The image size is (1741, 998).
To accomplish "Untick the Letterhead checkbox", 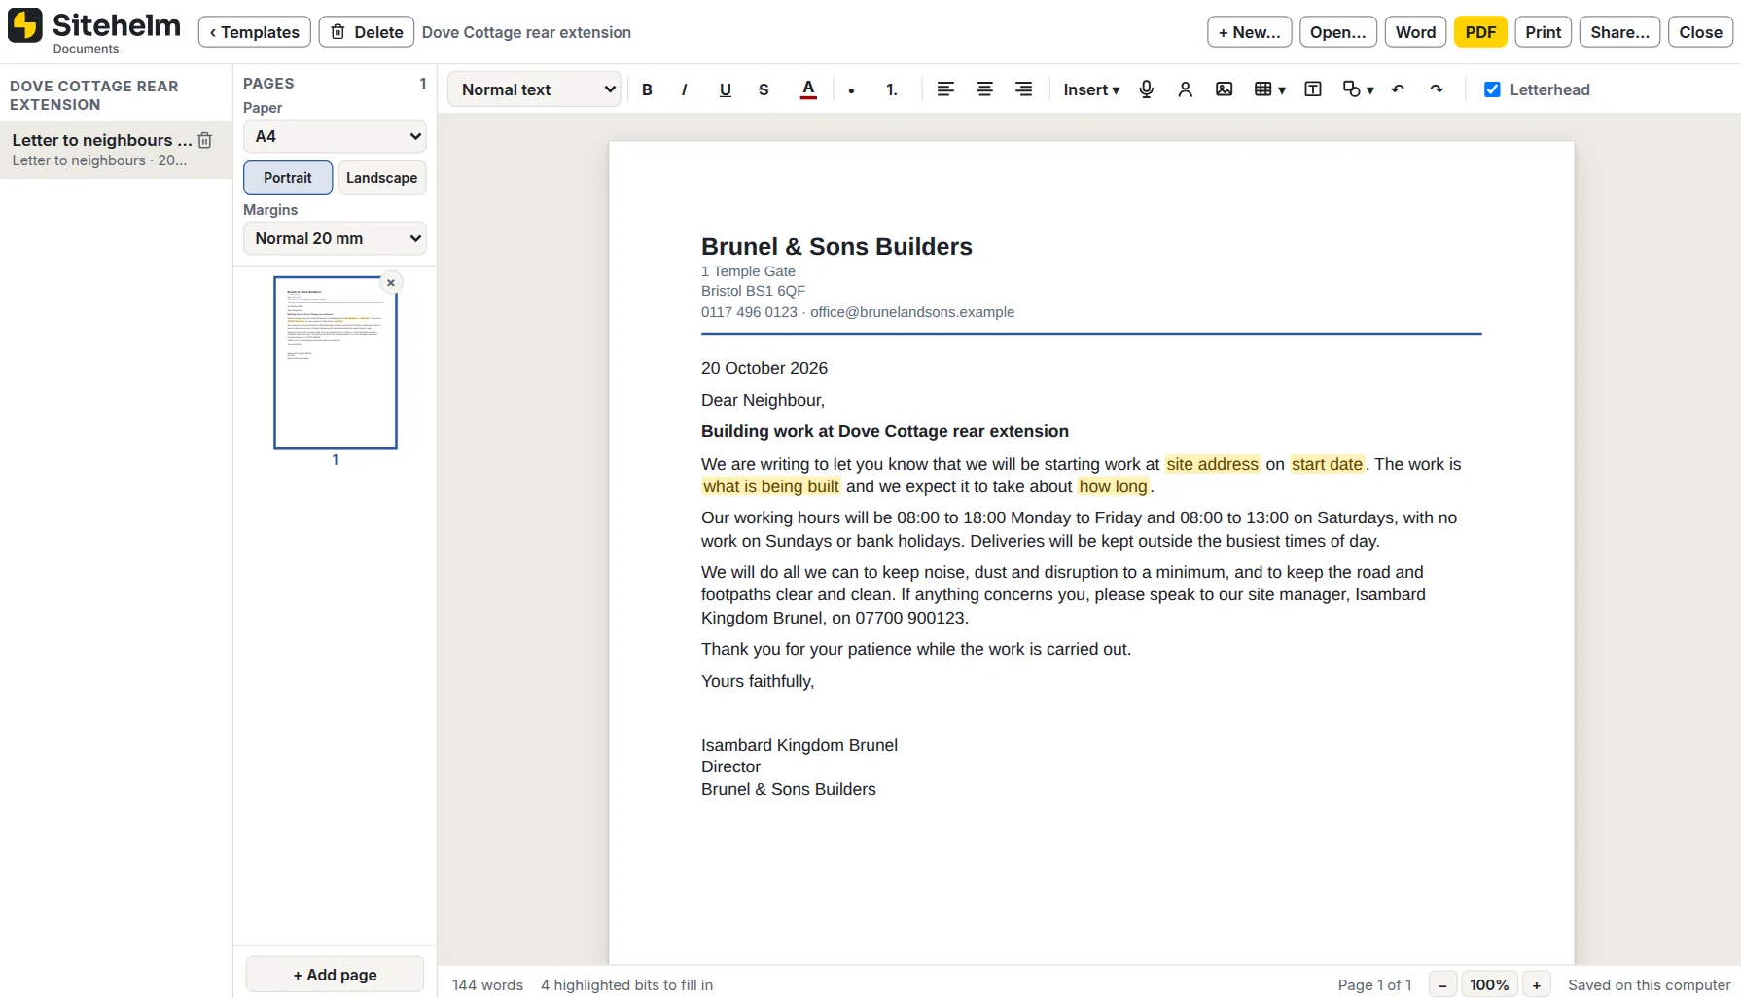I will [x=1492, y=89].
